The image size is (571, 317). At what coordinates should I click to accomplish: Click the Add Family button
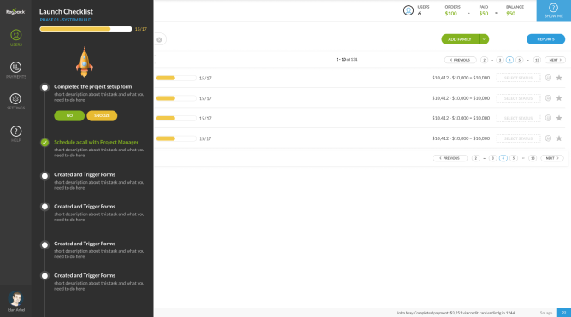click(460, 39)
